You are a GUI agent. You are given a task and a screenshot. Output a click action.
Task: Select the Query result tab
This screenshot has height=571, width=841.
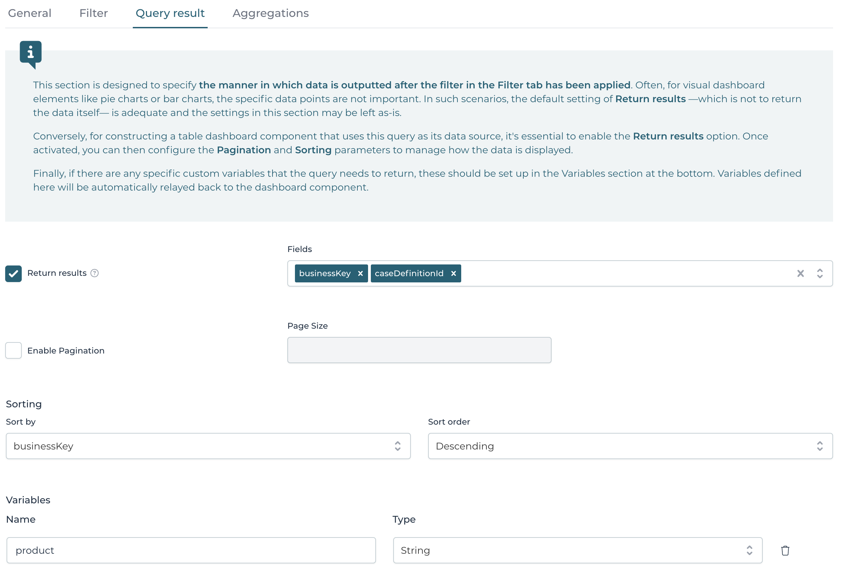tap(170, 13)
